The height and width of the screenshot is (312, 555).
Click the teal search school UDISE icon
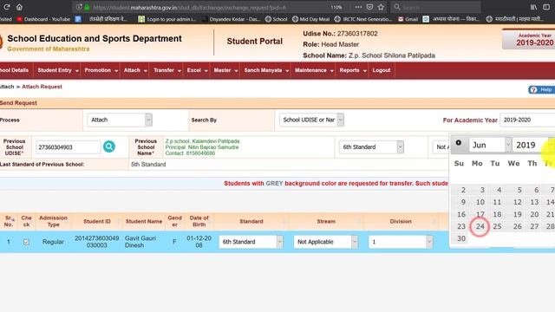[x=109, y=146]
